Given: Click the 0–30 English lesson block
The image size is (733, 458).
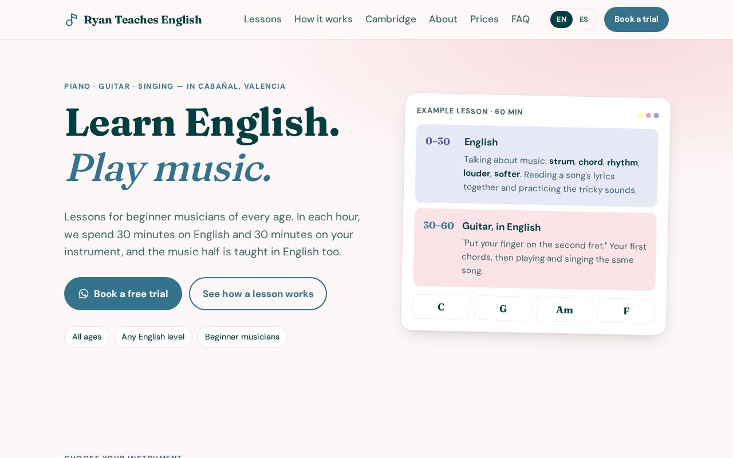Looking at the screenshot, I should [537, 165].
